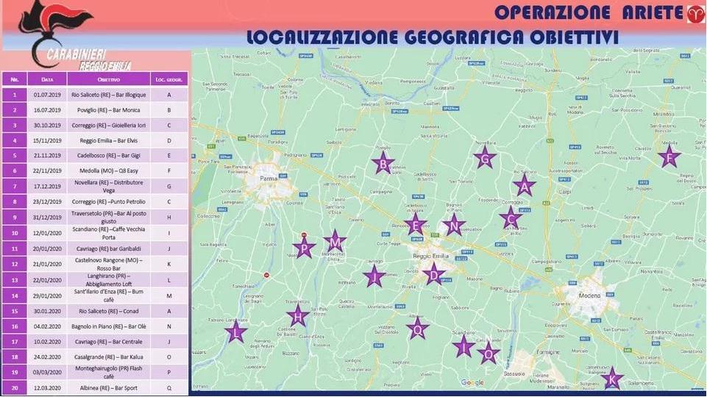Screen dimensions: 707x397
Task: Click 'Montechiarugolo (PR) Flash cafè' cell
Action: point(109,372)
